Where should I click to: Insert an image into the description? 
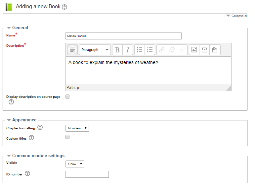pyautogui.click(x=194, y=50)
